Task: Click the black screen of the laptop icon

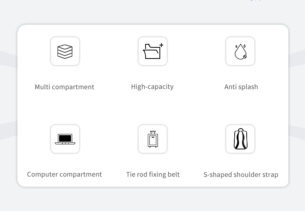Action: [65, 138]
